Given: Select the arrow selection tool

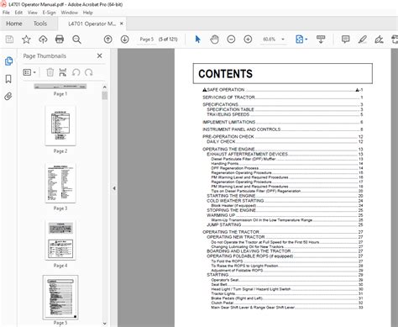Looking at the screenshot, I should [x=197, y=40].
